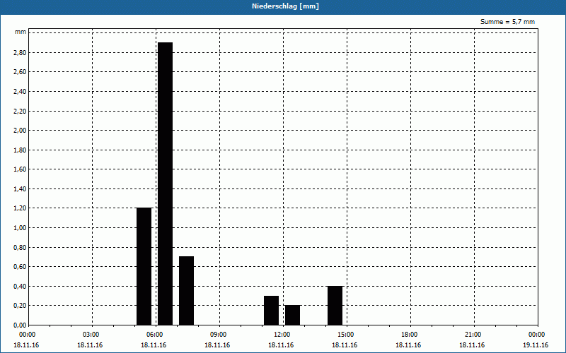Select the 0,30 mm bar before 12:00
This screenshot has height=353, width=566.
(x=272, y=311)
